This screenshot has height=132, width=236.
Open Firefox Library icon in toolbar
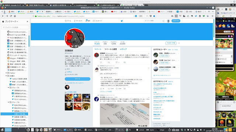(x=172, y=16)
